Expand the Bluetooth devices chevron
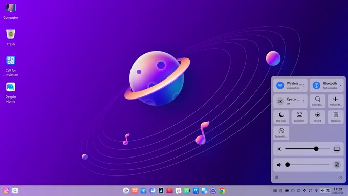This screenshot has height=196, width=348. (340, 85)
